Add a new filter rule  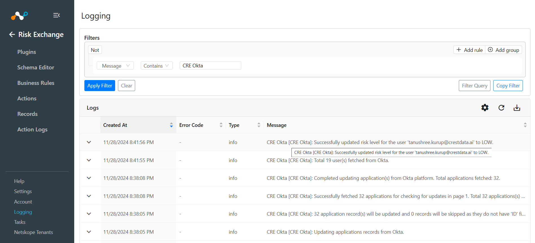[470, 50]
